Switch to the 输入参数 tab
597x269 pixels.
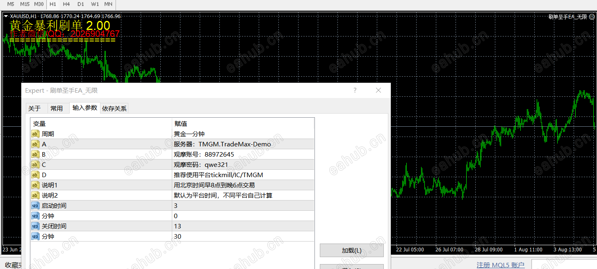click(x=85, y=107)
